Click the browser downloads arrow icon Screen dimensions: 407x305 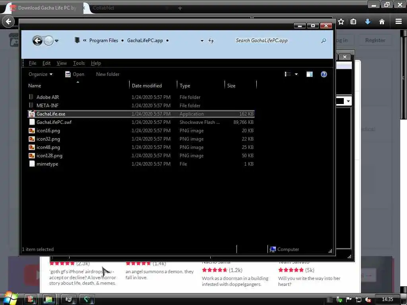coord(368,21)
